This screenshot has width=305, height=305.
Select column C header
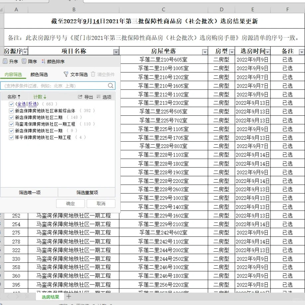(164, 10)
